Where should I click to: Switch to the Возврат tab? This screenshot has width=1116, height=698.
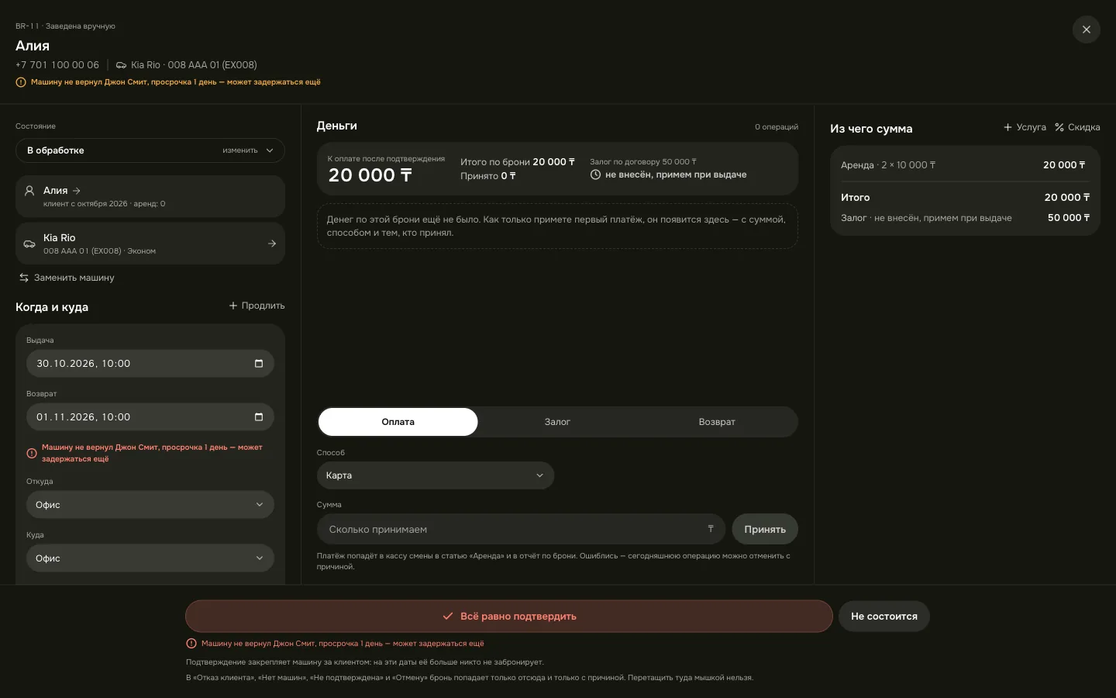(717, 422)
